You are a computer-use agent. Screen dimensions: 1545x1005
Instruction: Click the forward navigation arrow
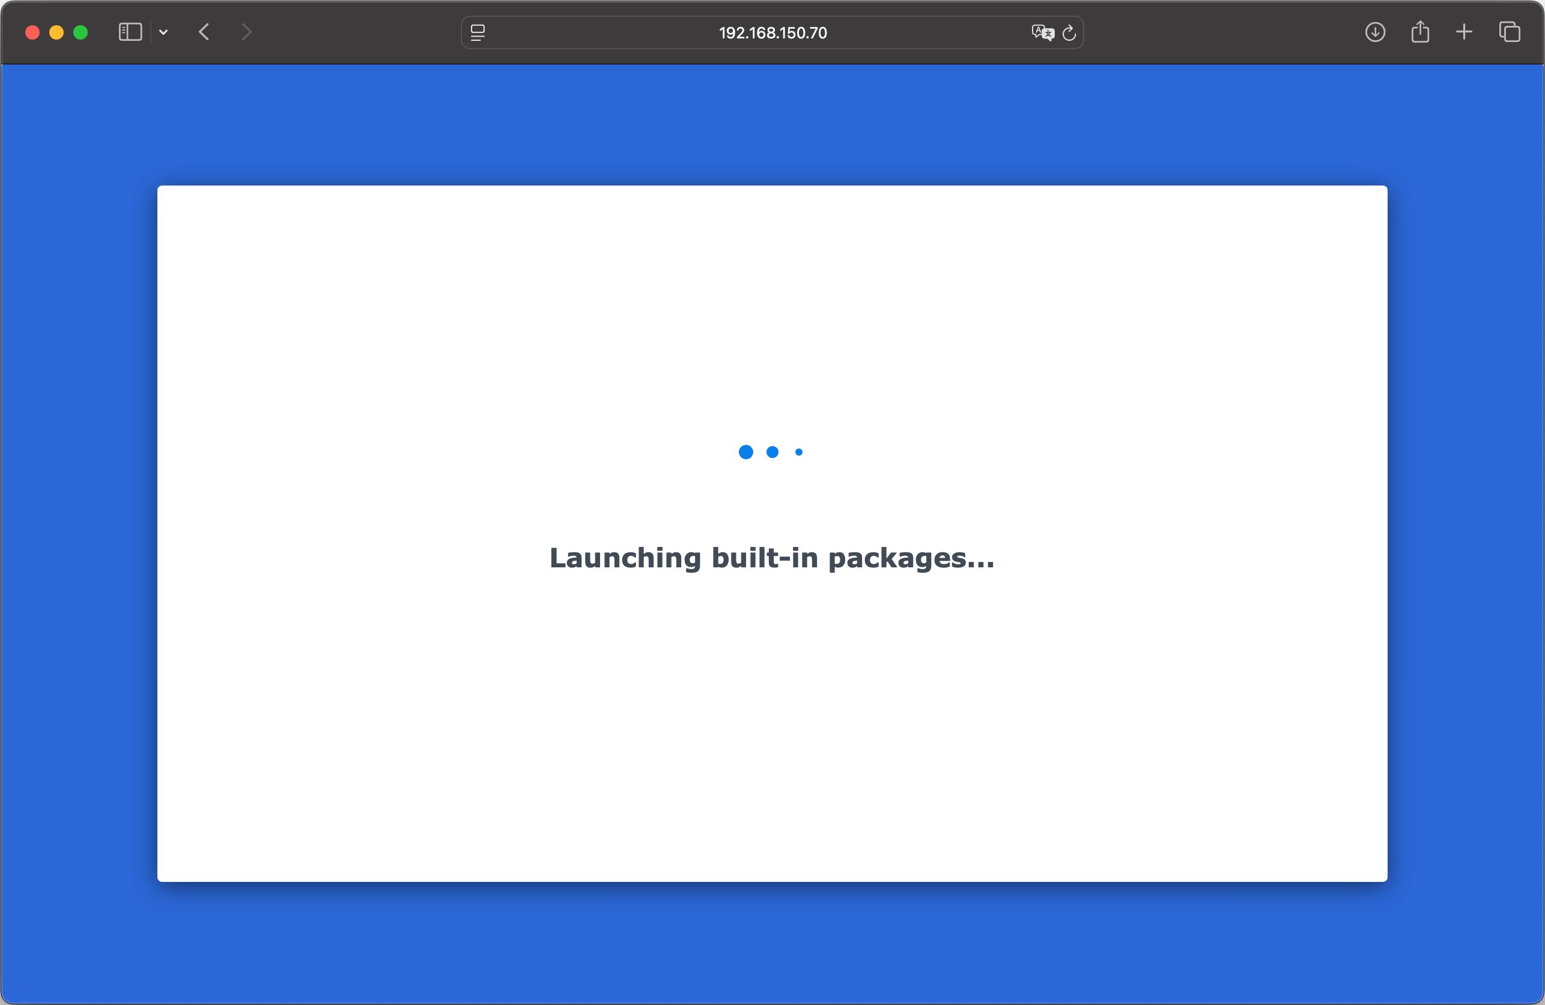click(246, 32)
